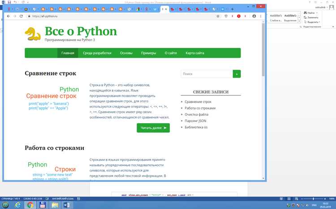Click 'Заменить' in Word ribbon
The image size is (336, 209).
click(311, 17)
